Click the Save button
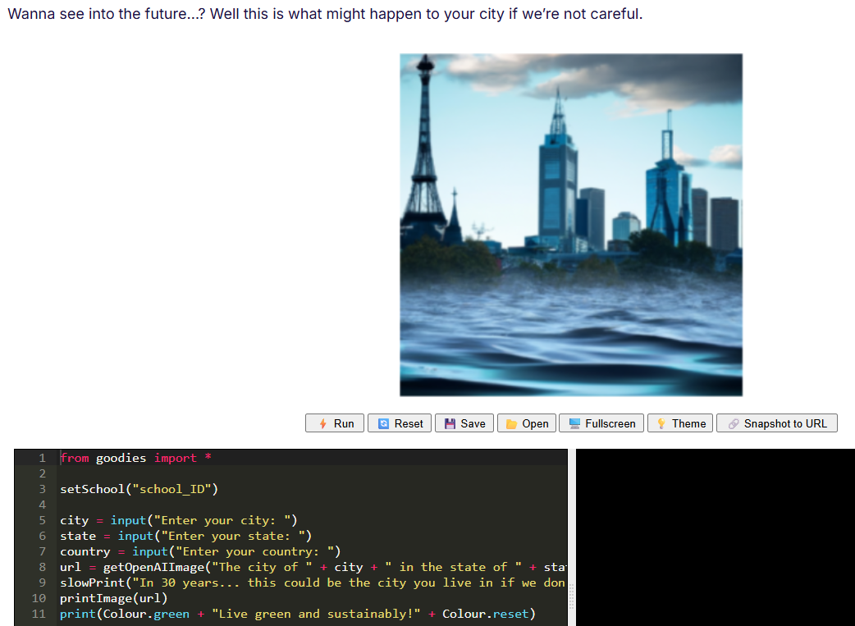855x626 pixels. tap(464, 423)
